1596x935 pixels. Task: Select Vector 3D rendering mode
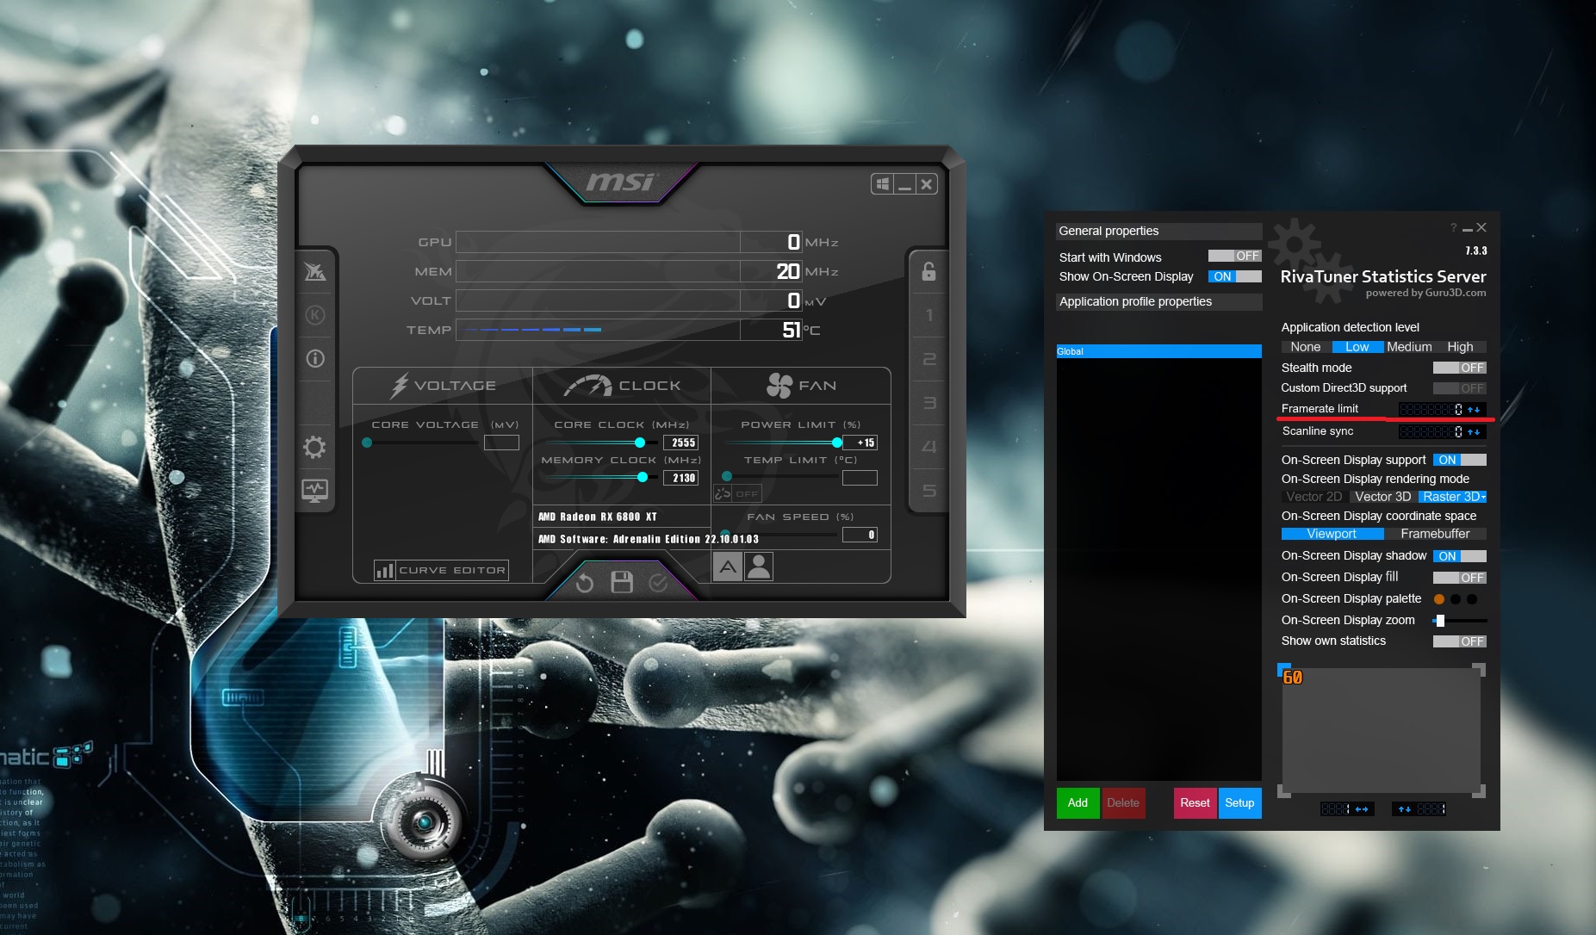(1382, 497)
